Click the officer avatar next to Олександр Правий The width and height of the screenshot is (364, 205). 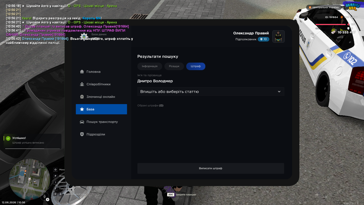(x=278, y=36)
